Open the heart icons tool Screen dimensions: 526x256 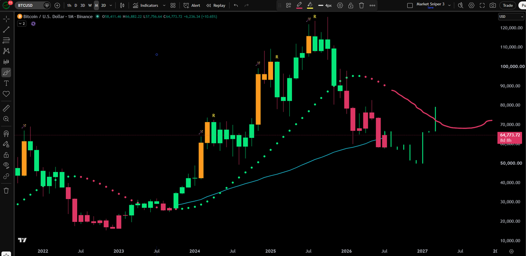(6, 94)
